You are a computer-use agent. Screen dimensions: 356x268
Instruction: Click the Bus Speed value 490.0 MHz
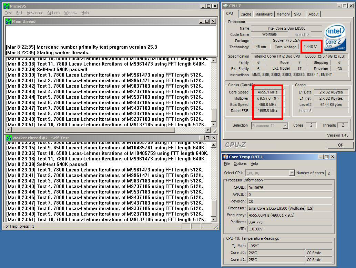tap(267, 105)
